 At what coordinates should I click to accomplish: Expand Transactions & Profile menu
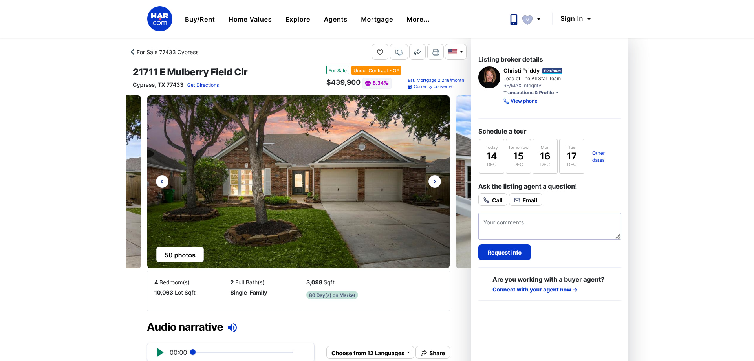coord(531,93)
